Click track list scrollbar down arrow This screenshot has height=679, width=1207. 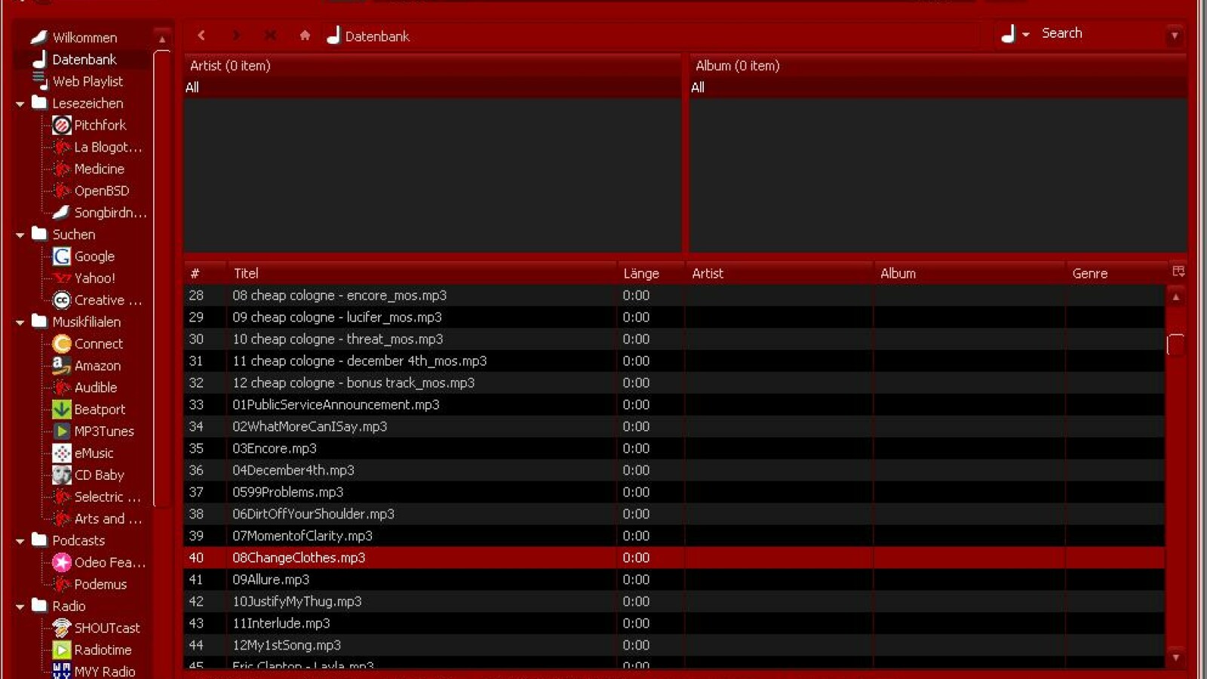click(1175, 658)
